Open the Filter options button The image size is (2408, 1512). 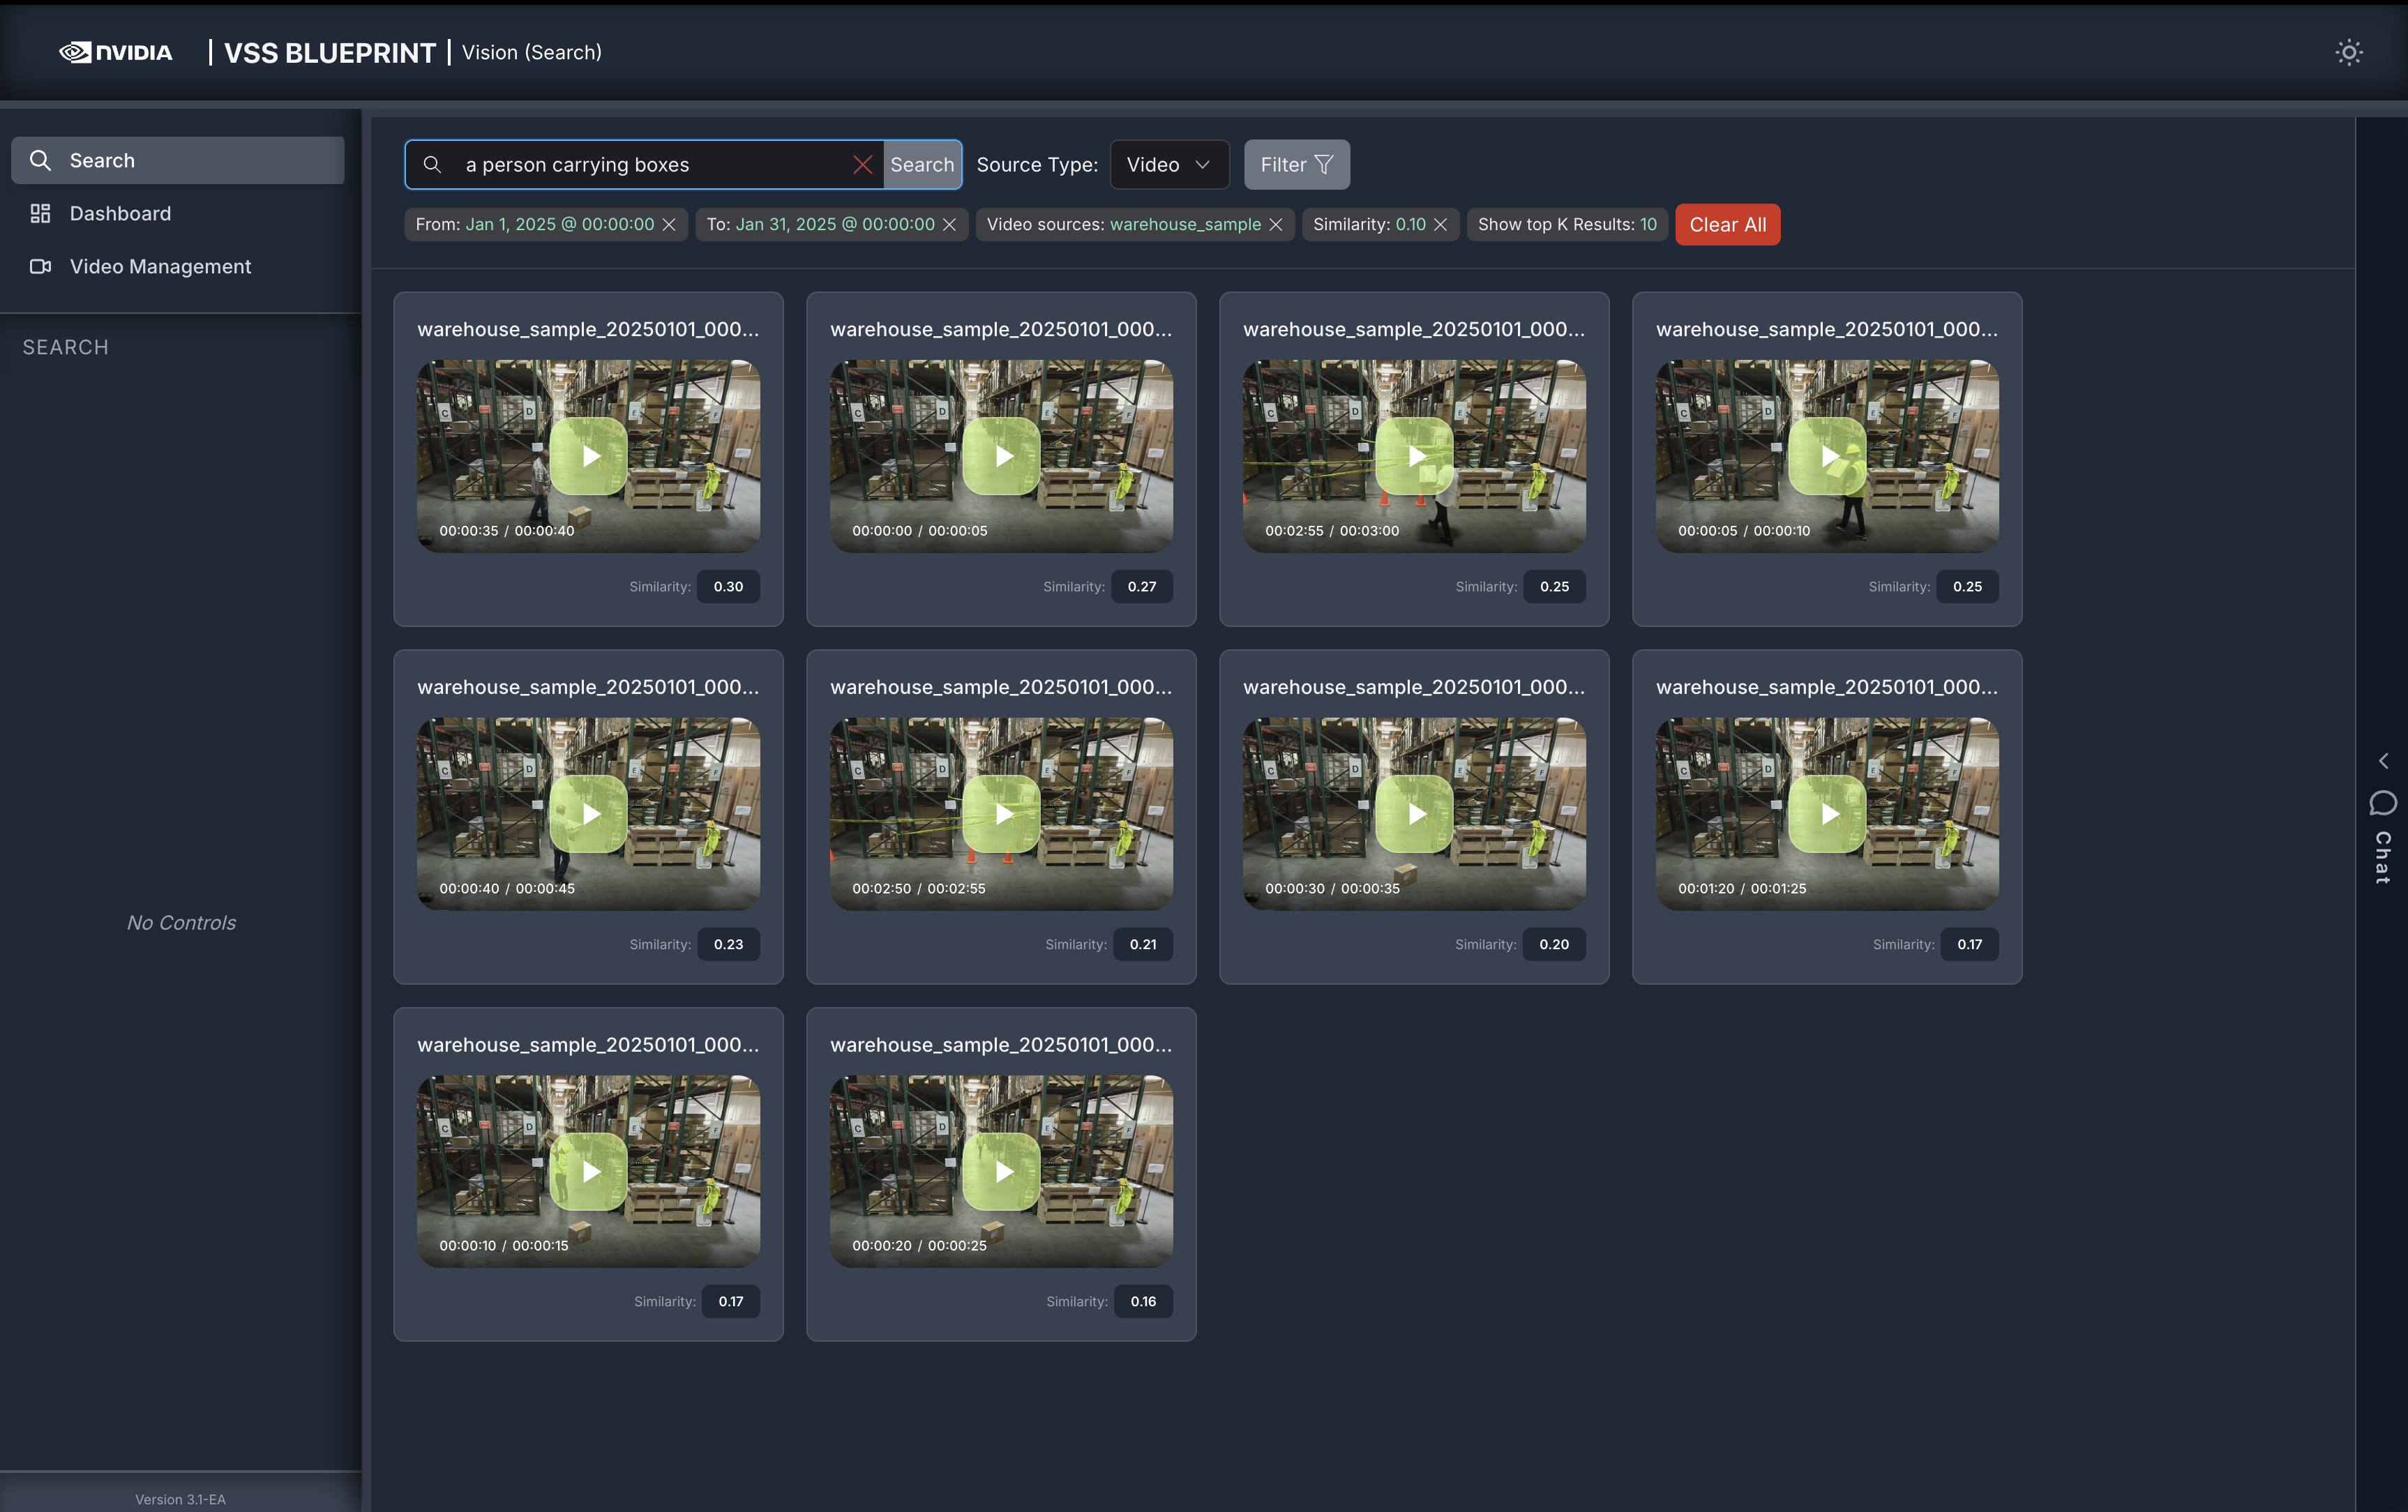pos(1296,165)
